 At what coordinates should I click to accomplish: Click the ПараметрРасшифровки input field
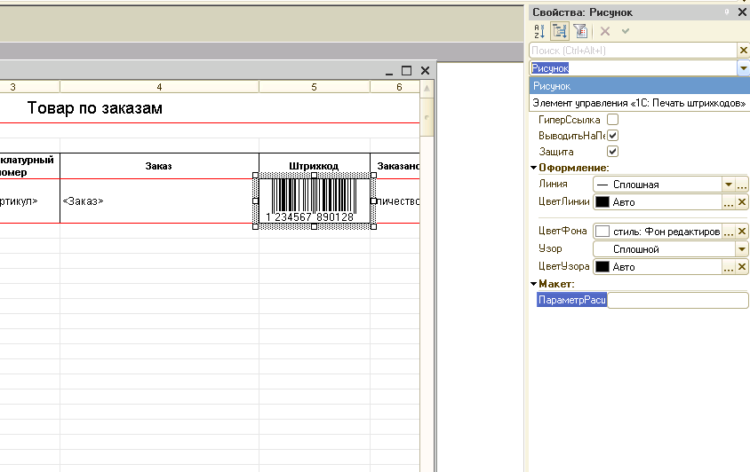[x=678, y=300]
